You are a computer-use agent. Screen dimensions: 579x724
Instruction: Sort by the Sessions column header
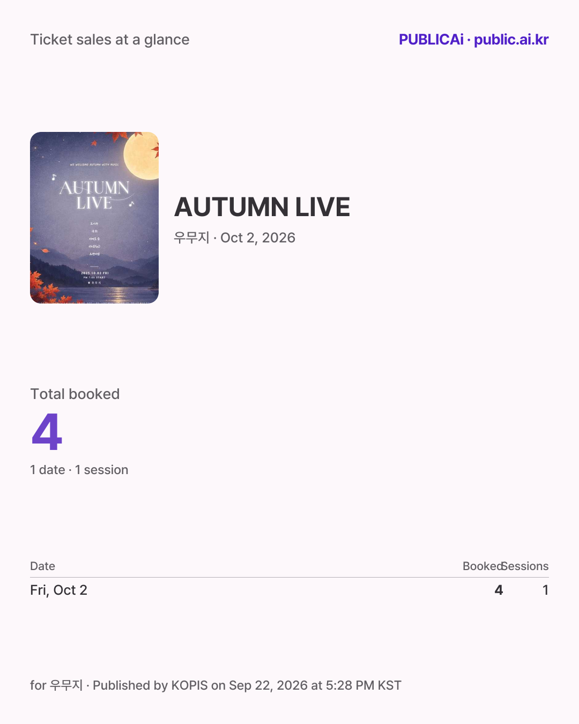tap(525, 566)
